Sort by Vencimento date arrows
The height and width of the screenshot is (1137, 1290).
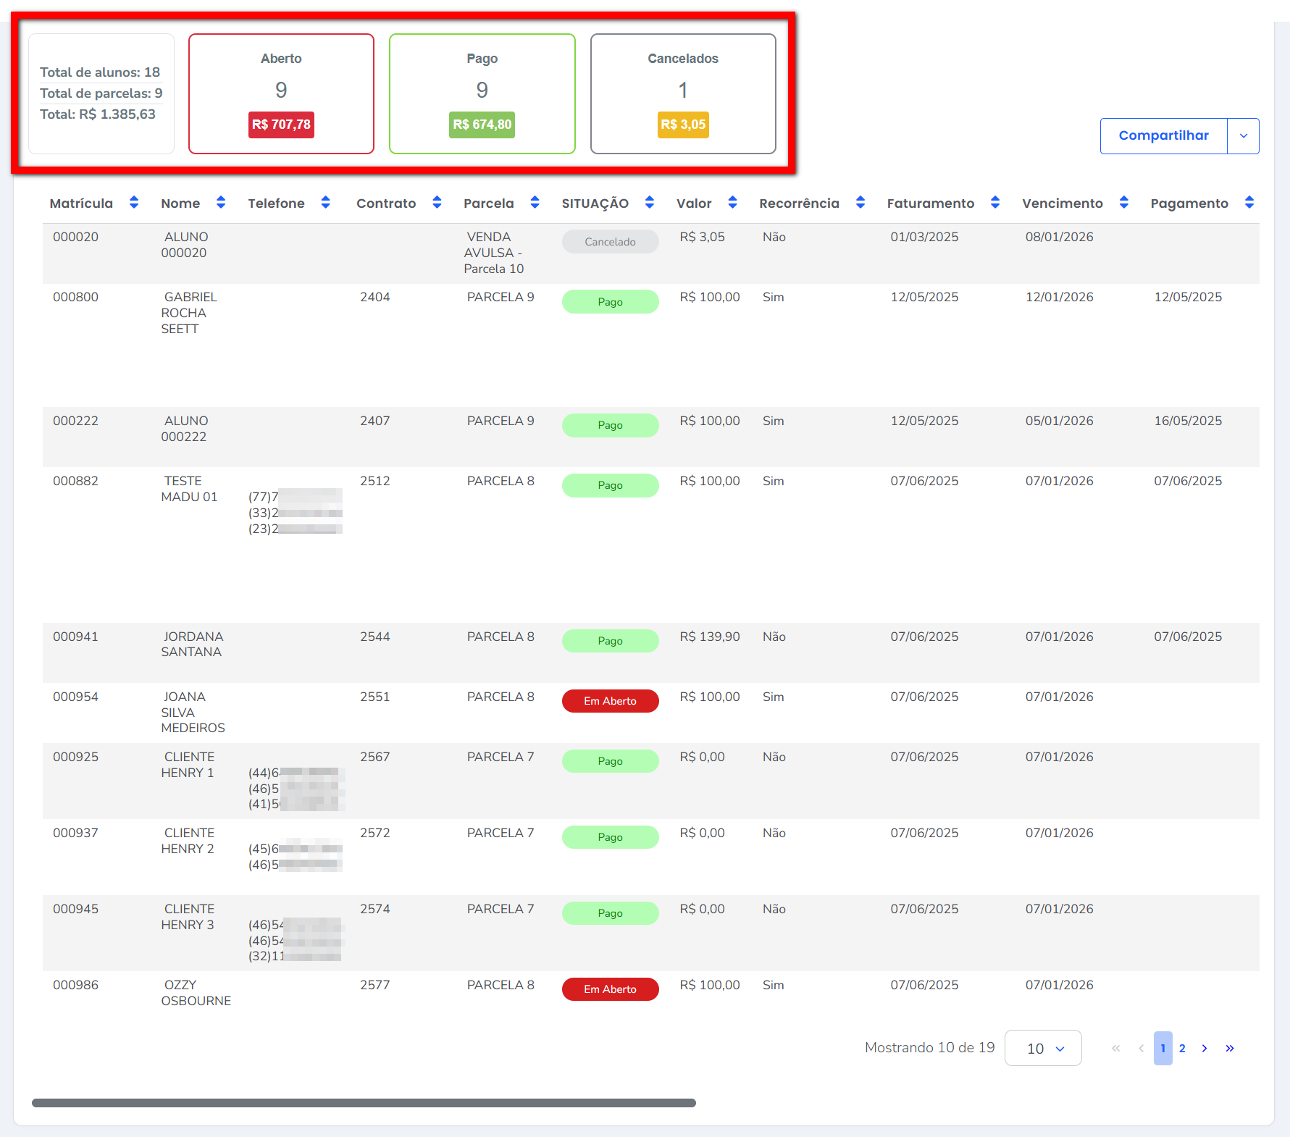[1124, 203]
